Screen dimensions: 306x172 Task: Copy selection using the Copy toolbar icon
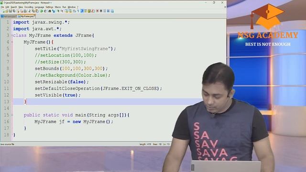point(33,11)
